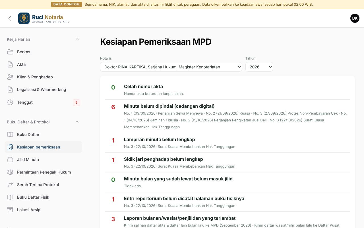Click 'Laporan bulanan/wasiat/penjilidan yang terlambat' heading

tap(180, 218)
